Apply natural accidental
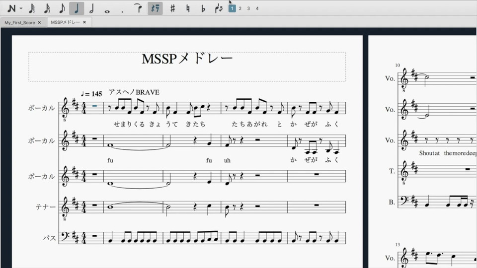 (188, 8)
